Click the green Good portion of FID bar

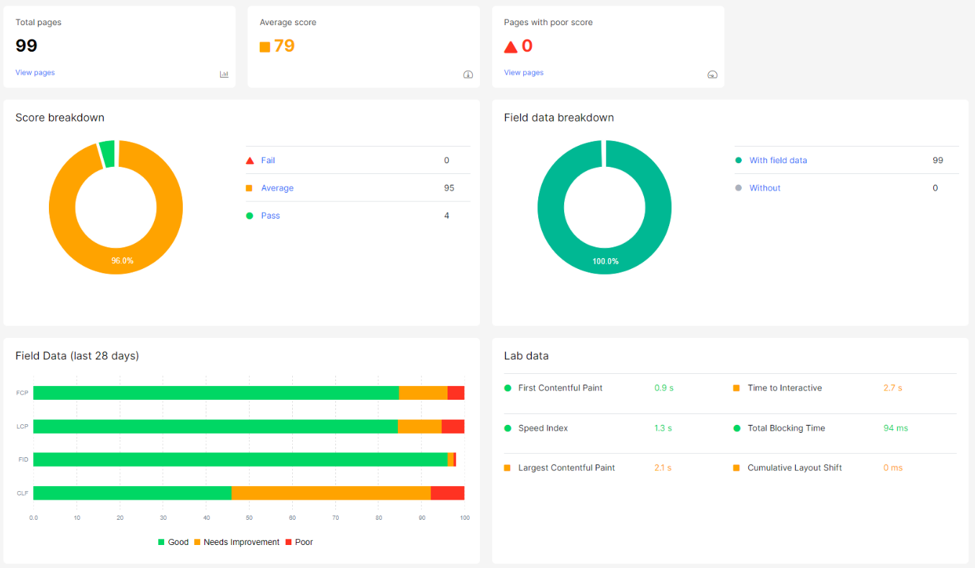pos(240,459)
